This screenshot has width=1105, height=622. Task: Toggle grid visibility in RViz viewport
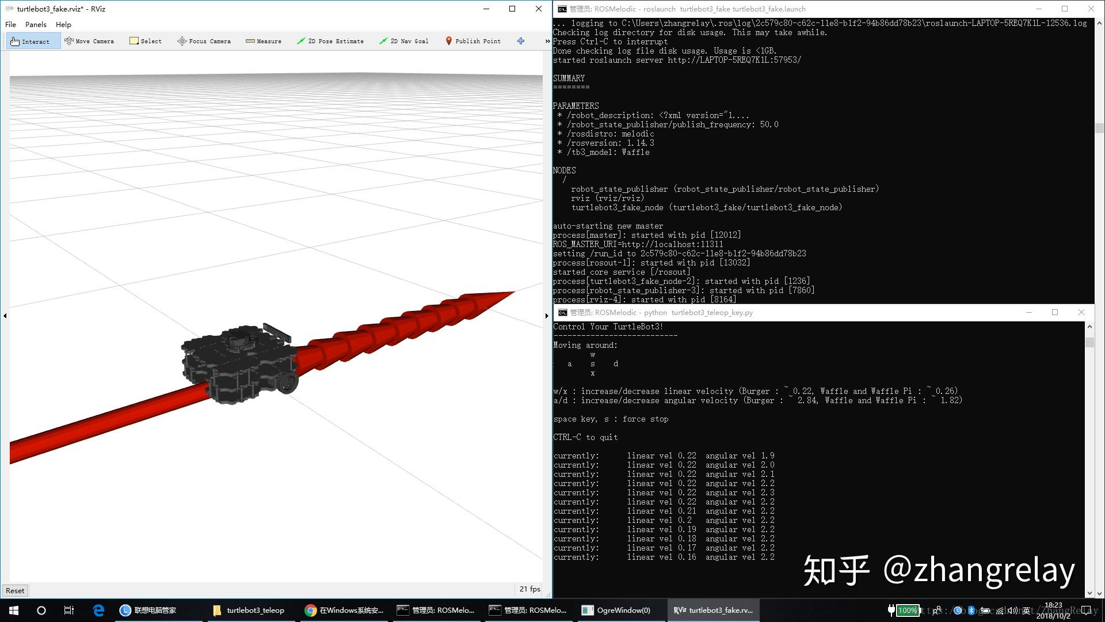(x=4, y=314)
